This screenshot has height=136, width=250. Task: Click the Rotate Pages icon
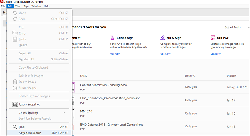coord(15,88)
